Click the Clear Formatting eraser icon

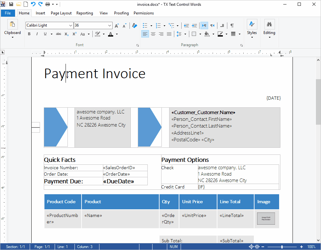pos(135,25)
